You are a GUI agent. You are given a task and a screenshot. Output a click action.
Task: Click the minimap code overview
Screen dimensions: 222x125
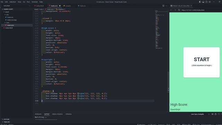tap(161, 30)
